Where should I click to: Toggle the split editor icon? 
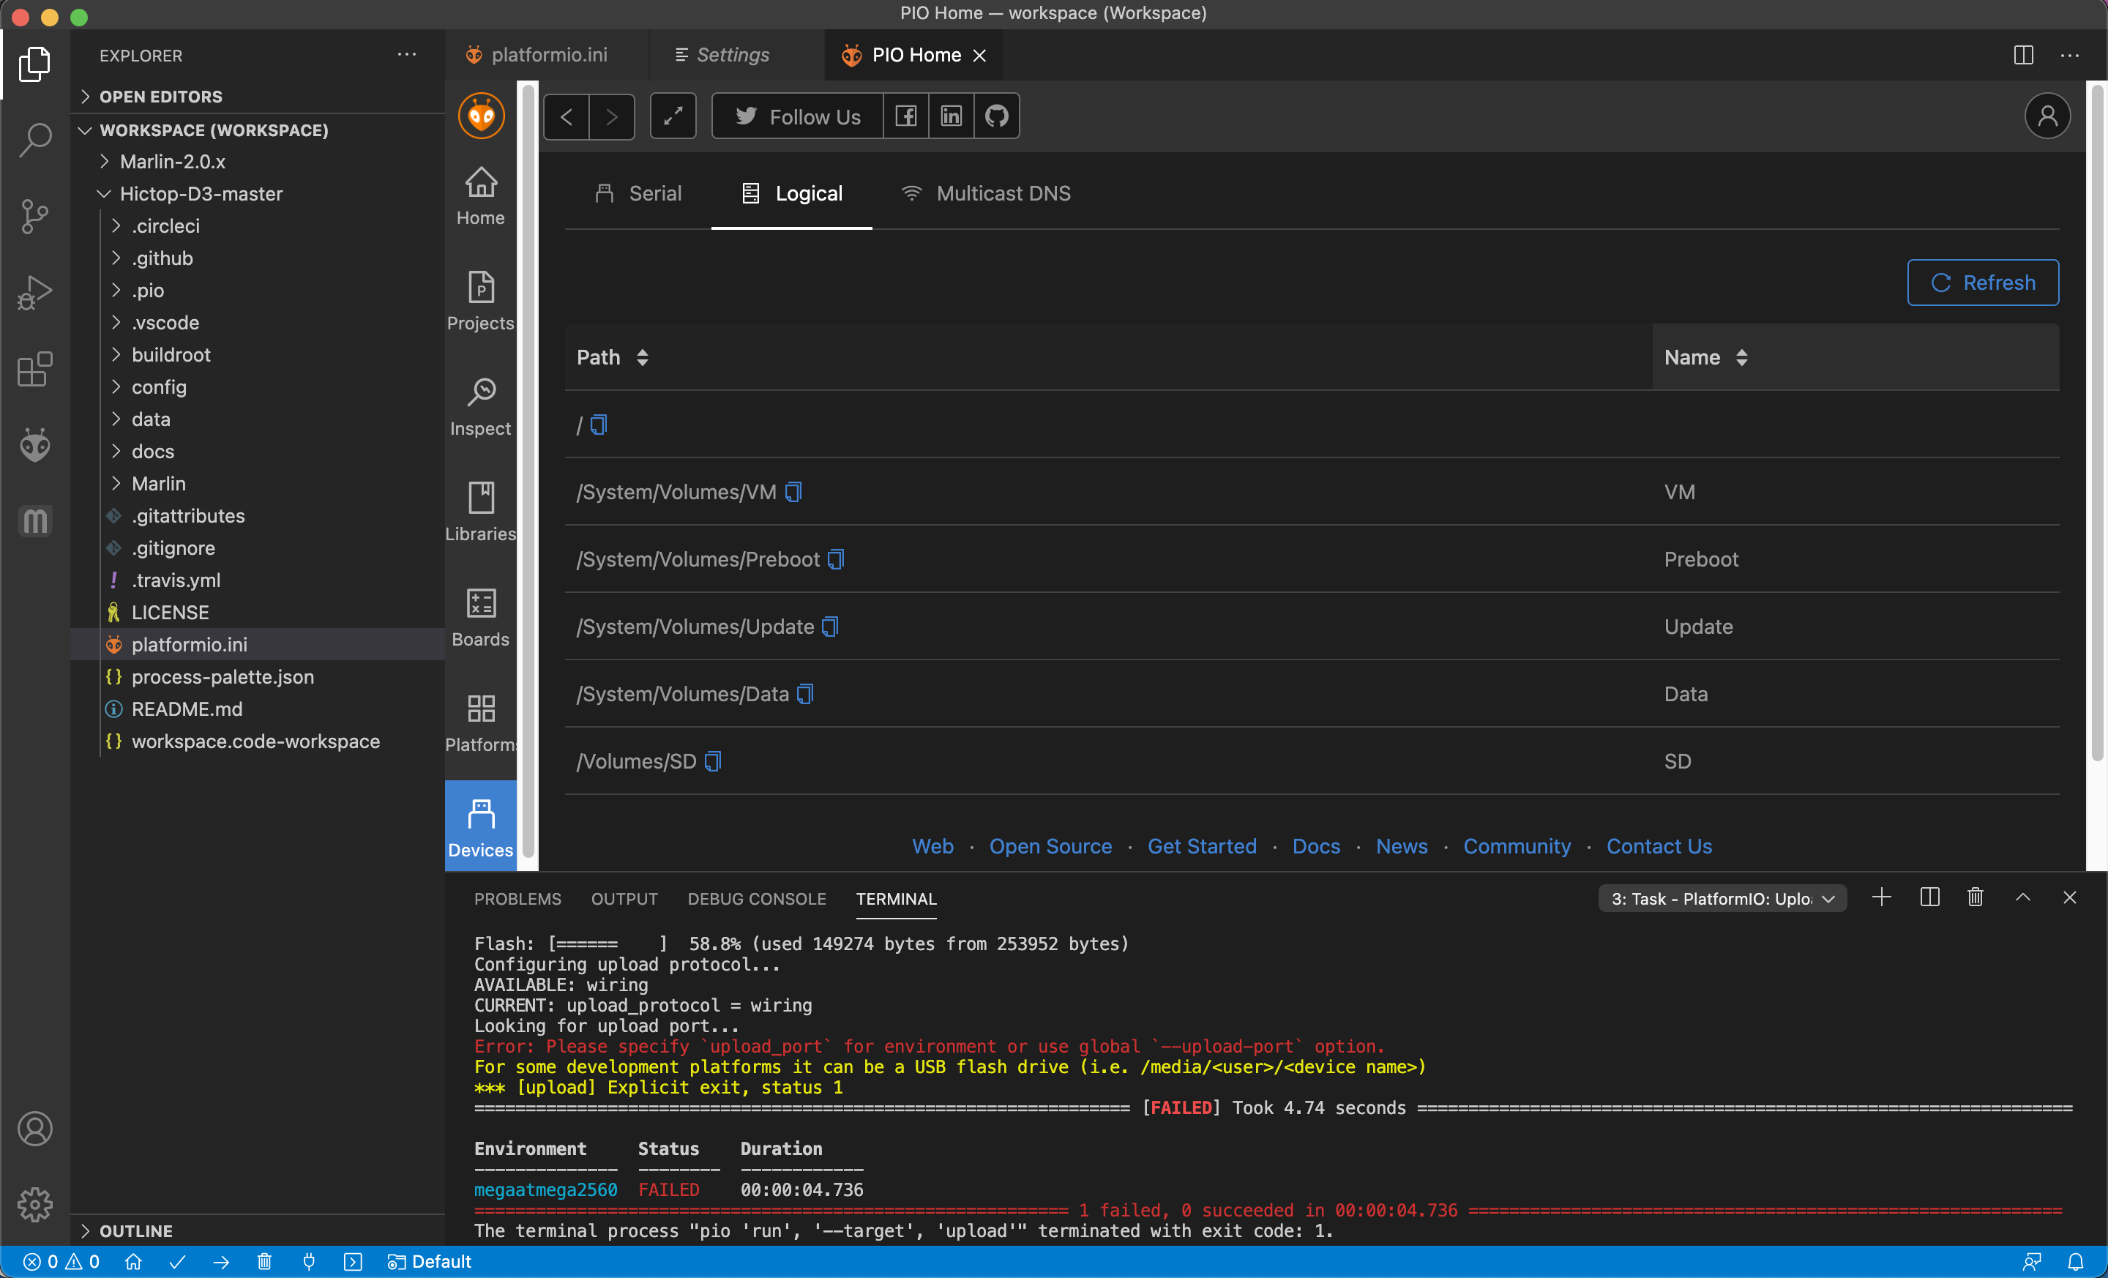pos(2024,54)
